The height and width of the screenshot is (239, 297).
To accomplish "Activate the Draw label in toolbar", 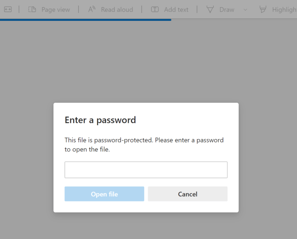I will coord(227,9).
